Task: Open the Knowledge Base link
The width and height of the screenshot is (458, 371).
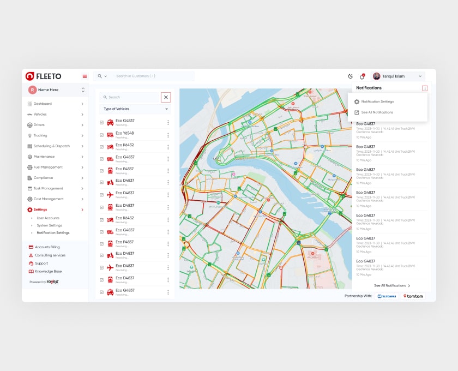Action: (x=48, y=271)
